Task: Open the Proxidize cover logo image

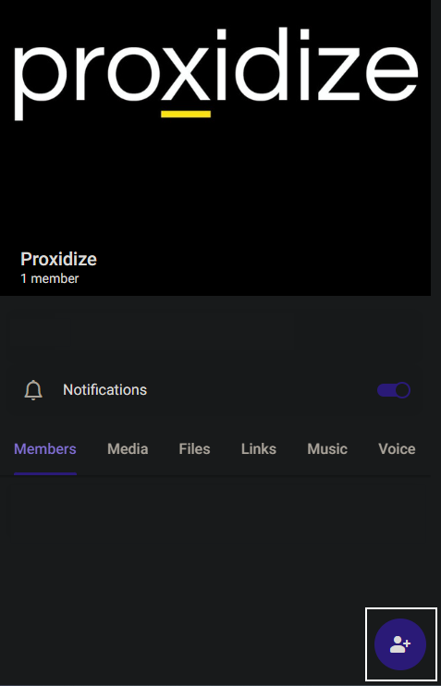Action: [215, 147]
